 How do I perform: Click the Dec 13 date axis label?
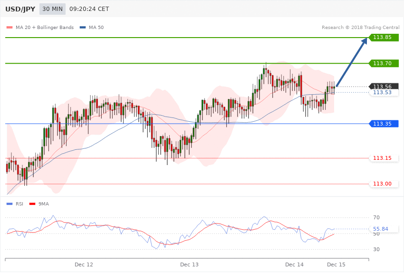[189, 264]
